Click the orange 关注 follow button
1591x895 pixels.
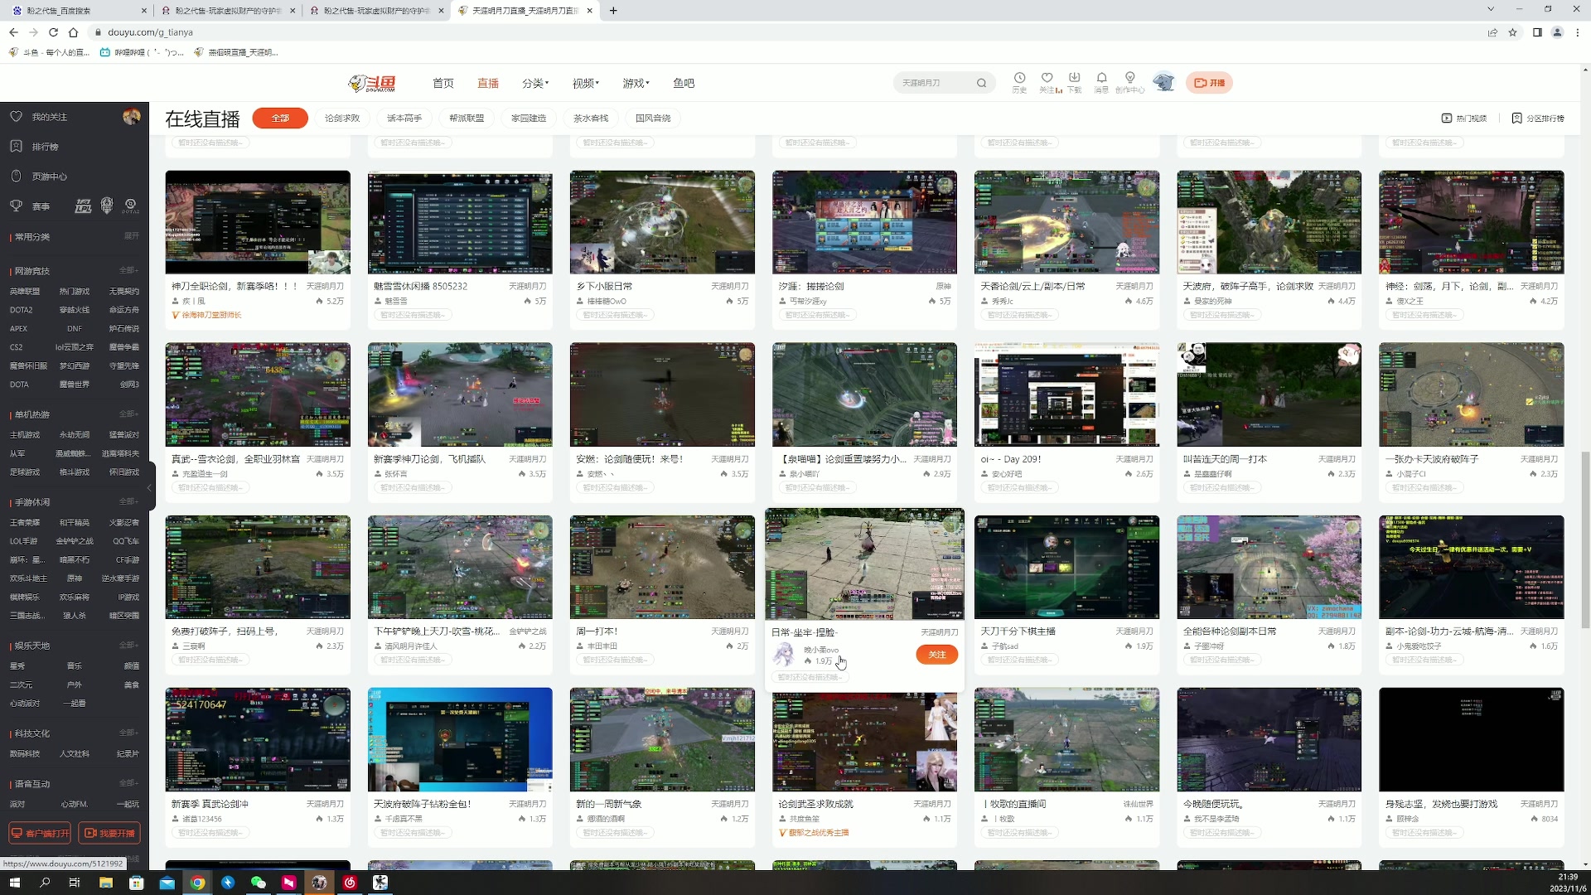[x=936, y=655]
